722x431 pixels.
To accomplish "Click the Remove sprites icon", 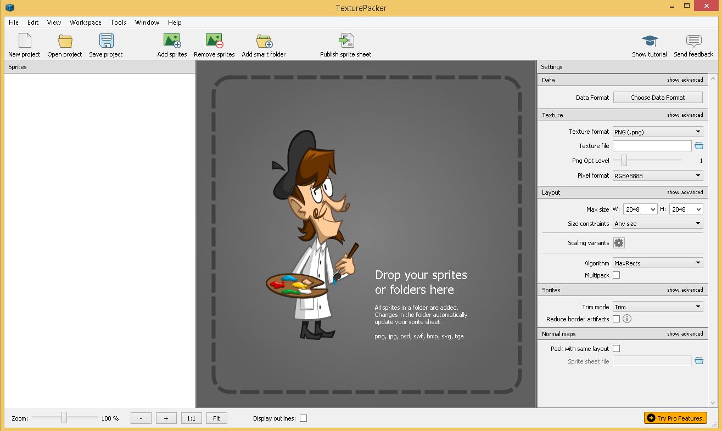I will 214,41.
